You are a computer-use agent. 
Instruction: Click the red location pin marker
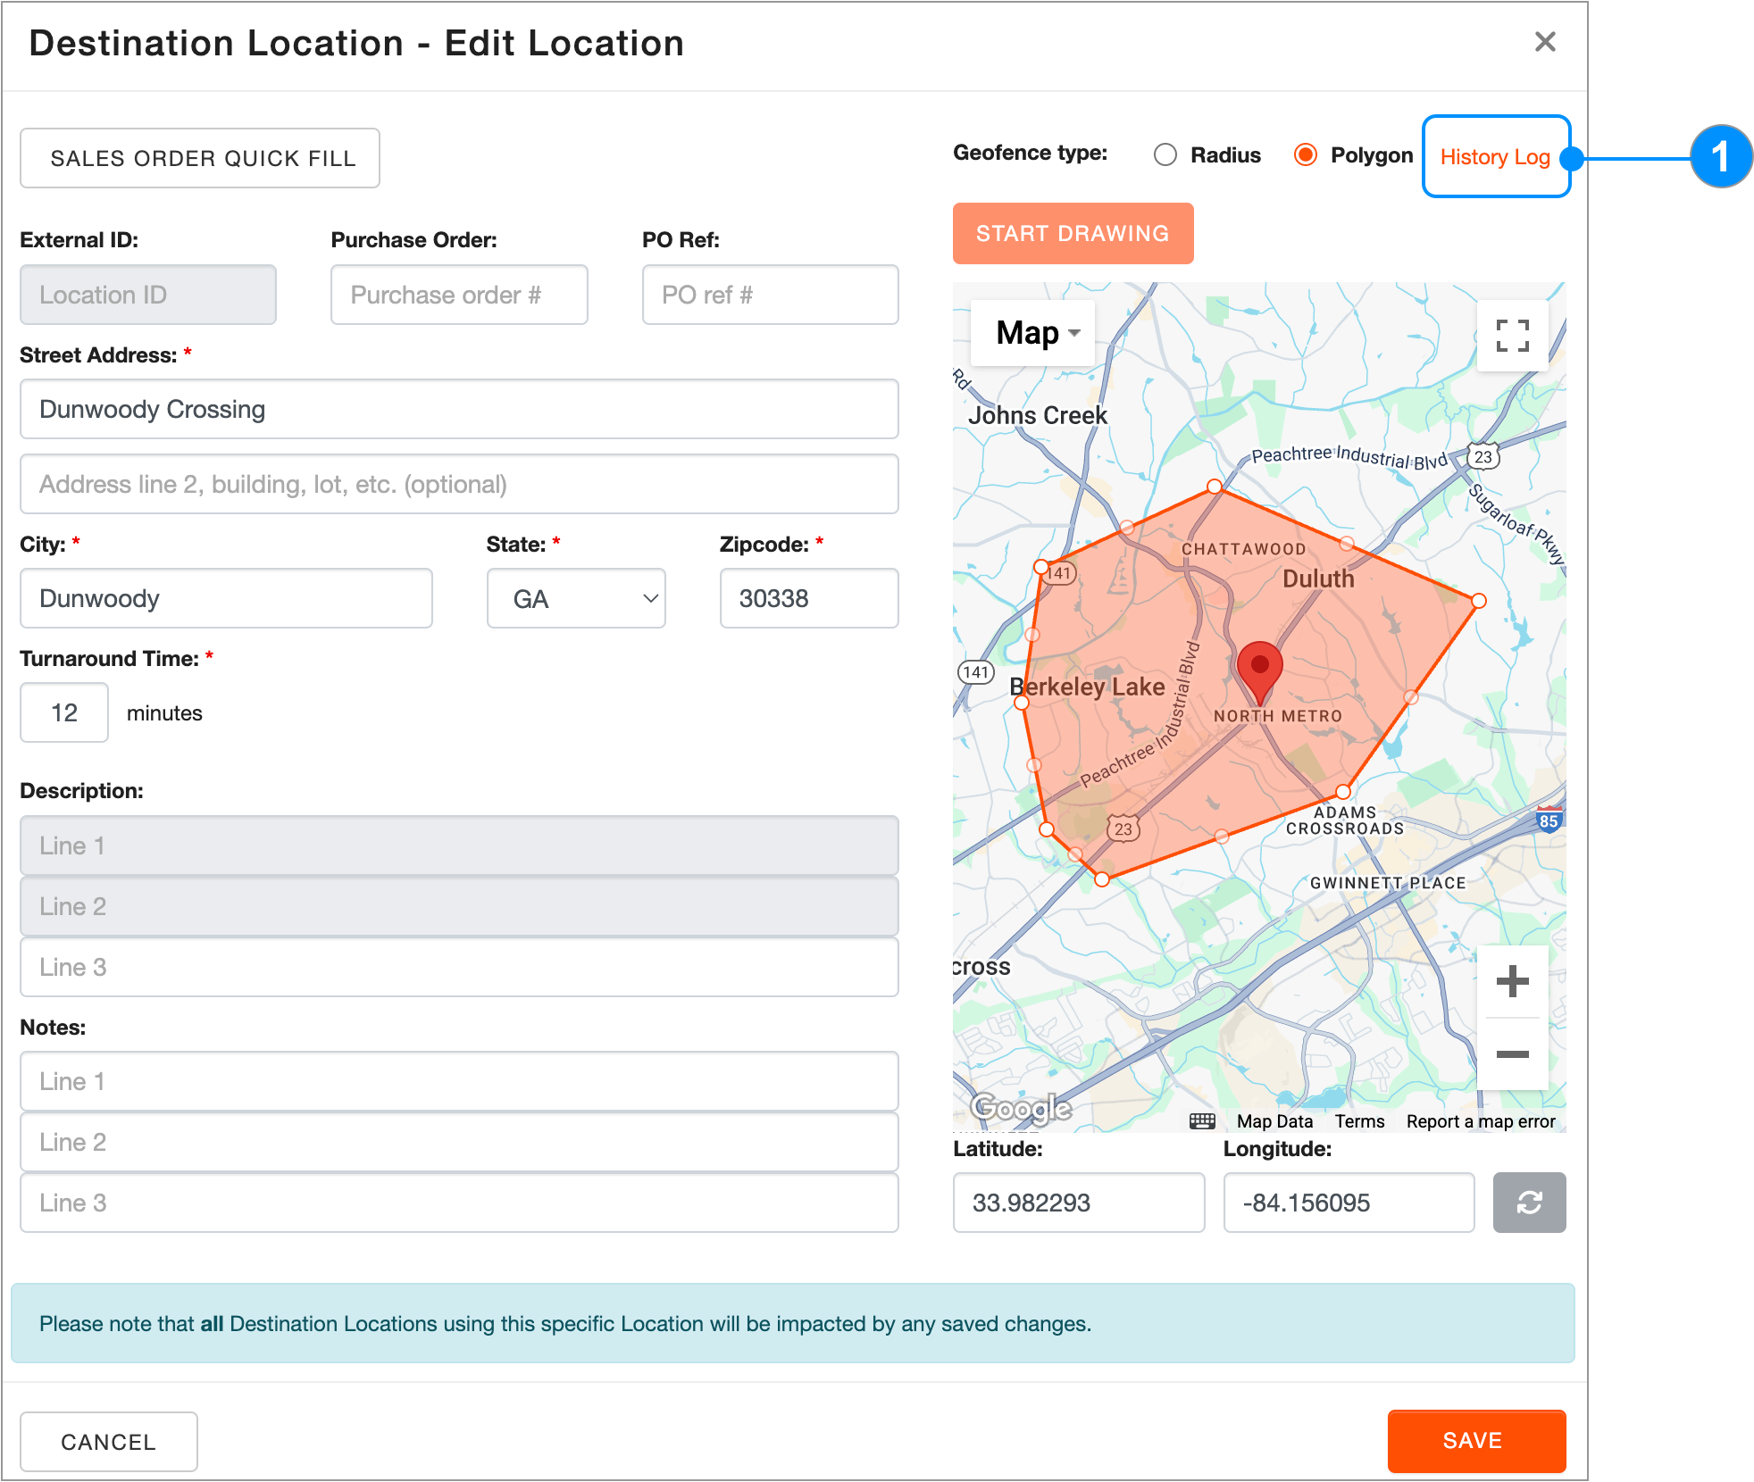[1259, 672]
